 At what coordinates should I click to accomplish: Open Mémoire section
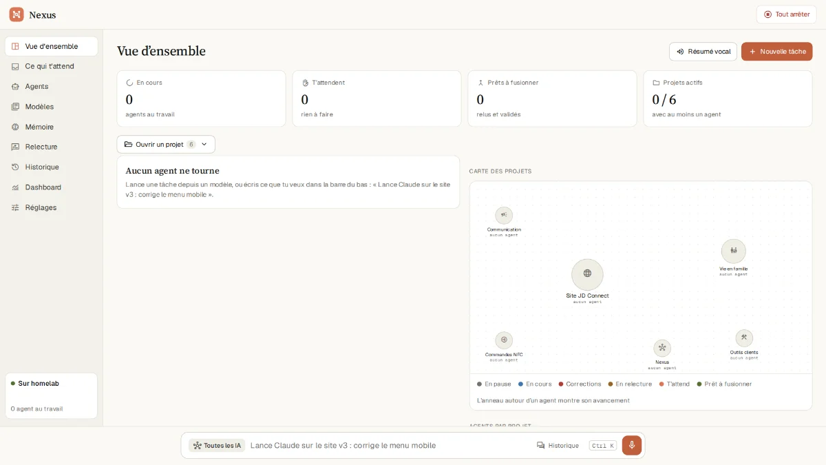[51, 127]
